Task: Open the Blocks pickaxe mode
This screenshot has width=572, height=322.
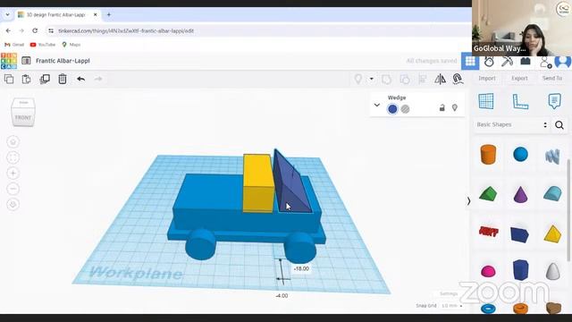Action: click(x=507, y=62)
